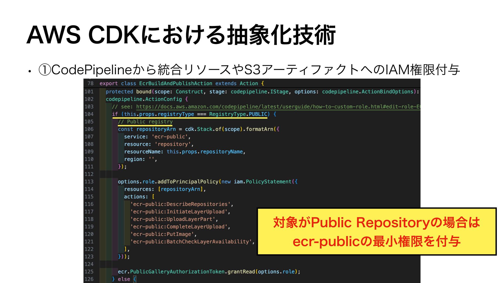Click line number 104 in gutter
This screenshot has height=283, width=504.
89,114
